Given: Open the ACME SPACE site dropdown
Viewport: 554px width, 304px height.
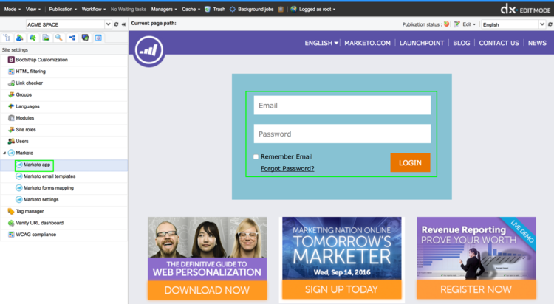Looking at the screenshot, I should [x=108, y=24].
